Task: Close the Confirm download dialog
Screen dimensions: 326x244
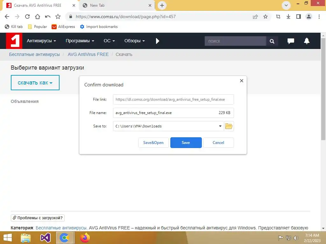Action: click(241, 81)
